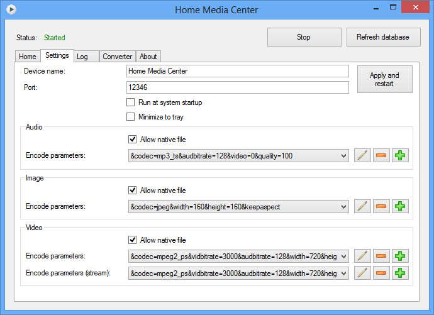Image resolution: width=434 pixels, height=315 pixels.
Task: Click the Refresh database button
Action: 383,37
